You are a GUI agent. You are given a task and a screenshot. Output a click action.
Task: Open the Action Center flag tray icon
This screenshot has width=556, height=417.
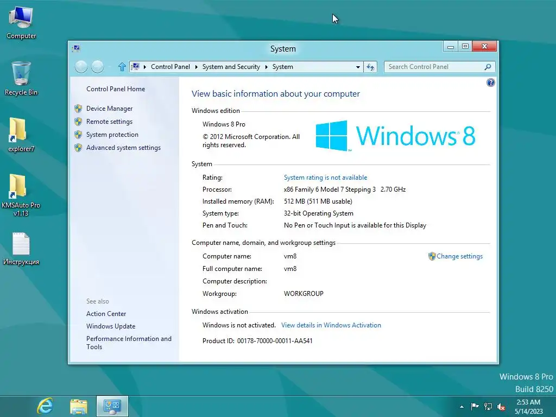475,406
